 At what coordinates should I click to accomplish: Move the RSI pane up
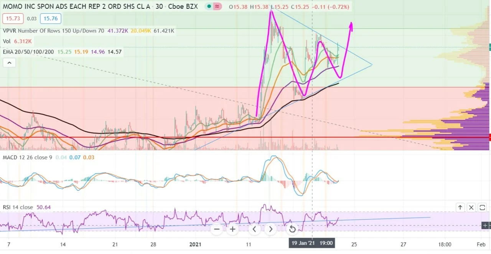[460, 207]
